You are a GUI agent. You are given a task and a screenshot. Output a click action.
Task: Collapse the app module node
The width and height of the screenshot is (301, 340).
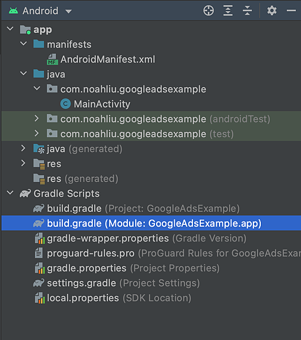pyautogui.click(x=10, y=29)
